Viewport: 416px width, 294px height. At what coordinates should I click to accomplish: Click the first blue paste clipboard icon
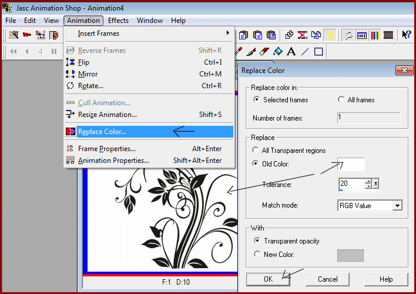point(243,35)
